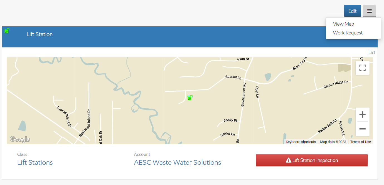
Task: Open map Keyboard shortcuts
Action: [x=301, y=142]
